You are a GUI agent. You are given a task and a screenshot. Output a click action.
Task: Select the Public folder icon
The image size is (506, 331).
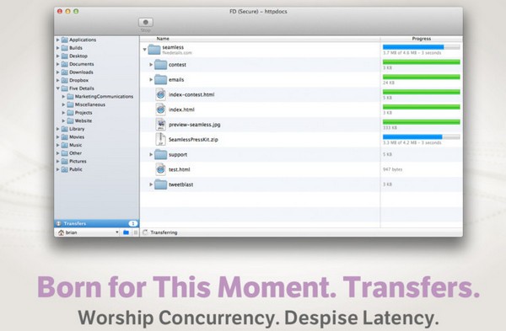pos(65,169)
